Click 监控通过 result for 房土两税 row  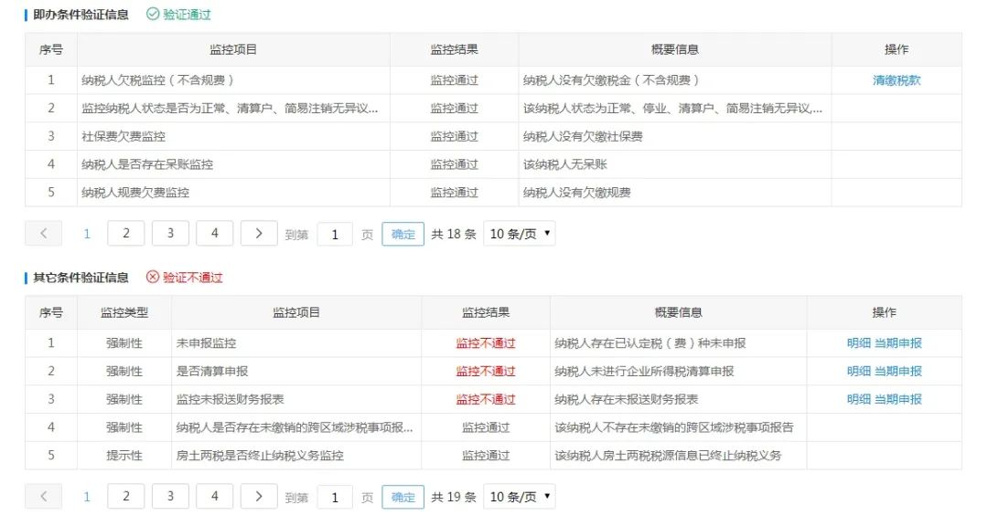pos(486,456)
